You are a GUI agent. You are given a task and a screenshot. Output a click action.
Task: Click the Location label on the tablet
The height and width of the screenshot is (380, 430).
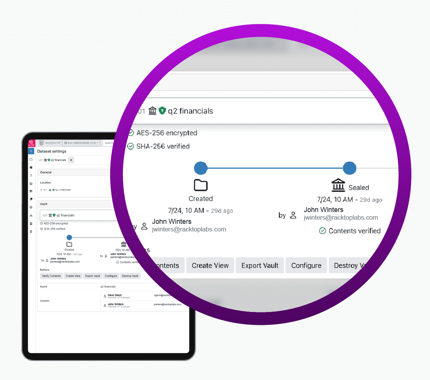click(x=46, y=183)
